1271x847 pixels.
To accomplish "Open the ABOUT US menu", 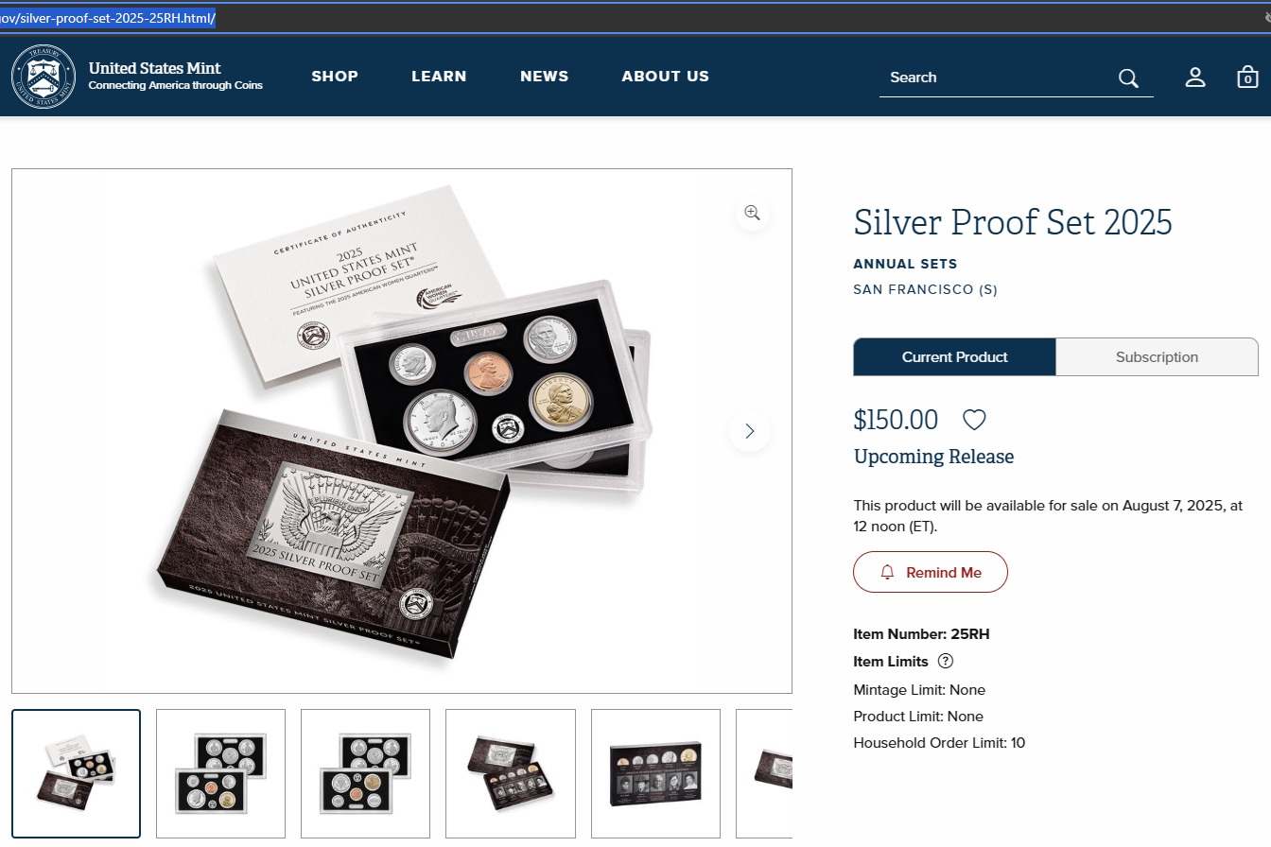I will tap(665, 77).
